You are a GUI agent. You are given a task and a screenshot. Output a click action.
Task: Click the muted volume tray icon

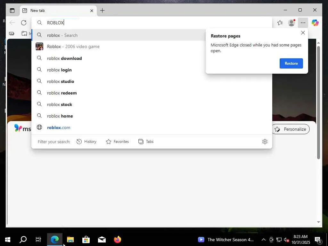(286, 240)
